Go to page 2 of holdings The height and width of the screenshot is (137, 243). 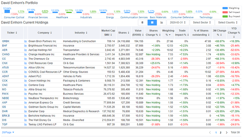(x=220, y=132)
